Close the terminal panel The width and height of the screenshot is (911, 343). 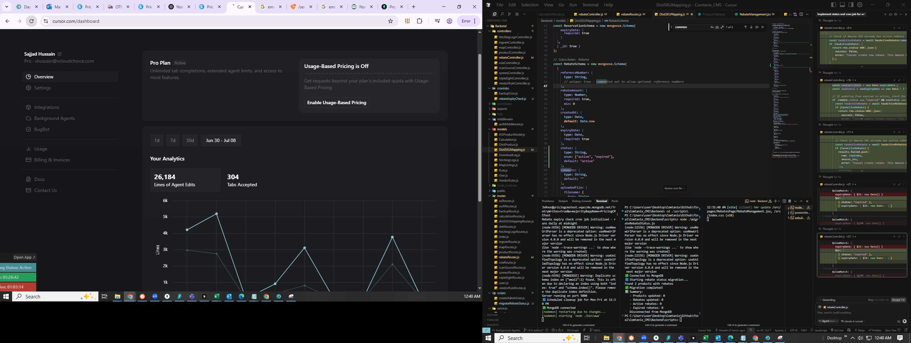point(808,201)
